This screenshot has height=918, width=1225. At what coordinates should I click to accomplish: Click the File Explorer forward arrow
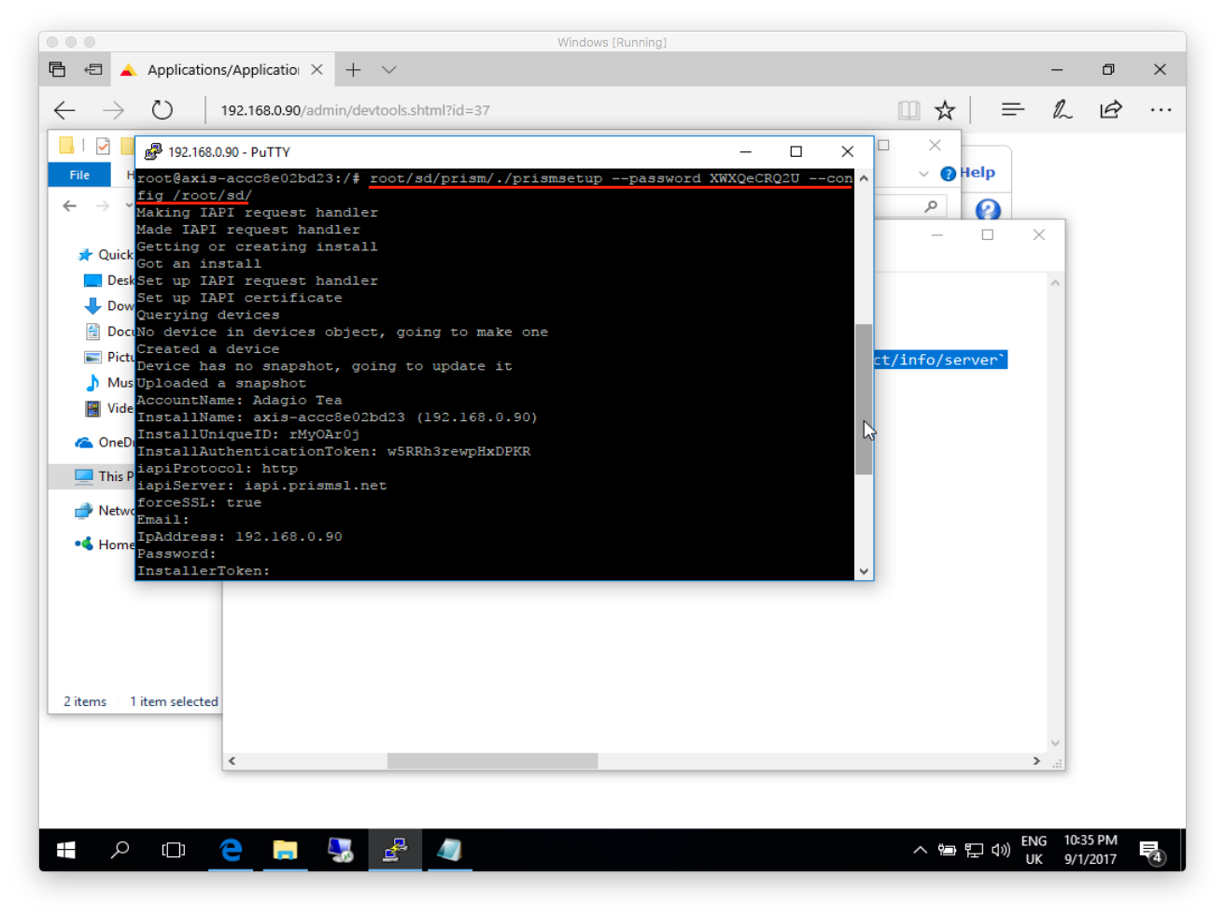pos(103,205)
